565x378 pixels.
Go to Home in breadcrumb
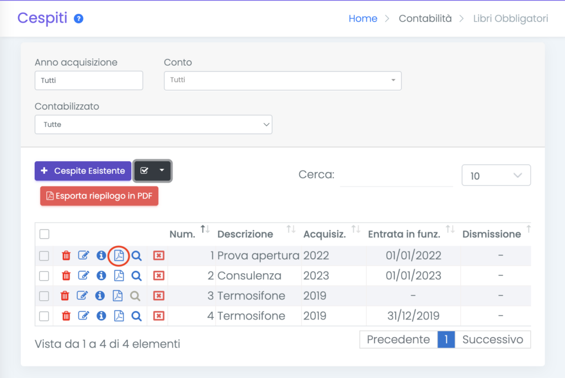(363, 19)
